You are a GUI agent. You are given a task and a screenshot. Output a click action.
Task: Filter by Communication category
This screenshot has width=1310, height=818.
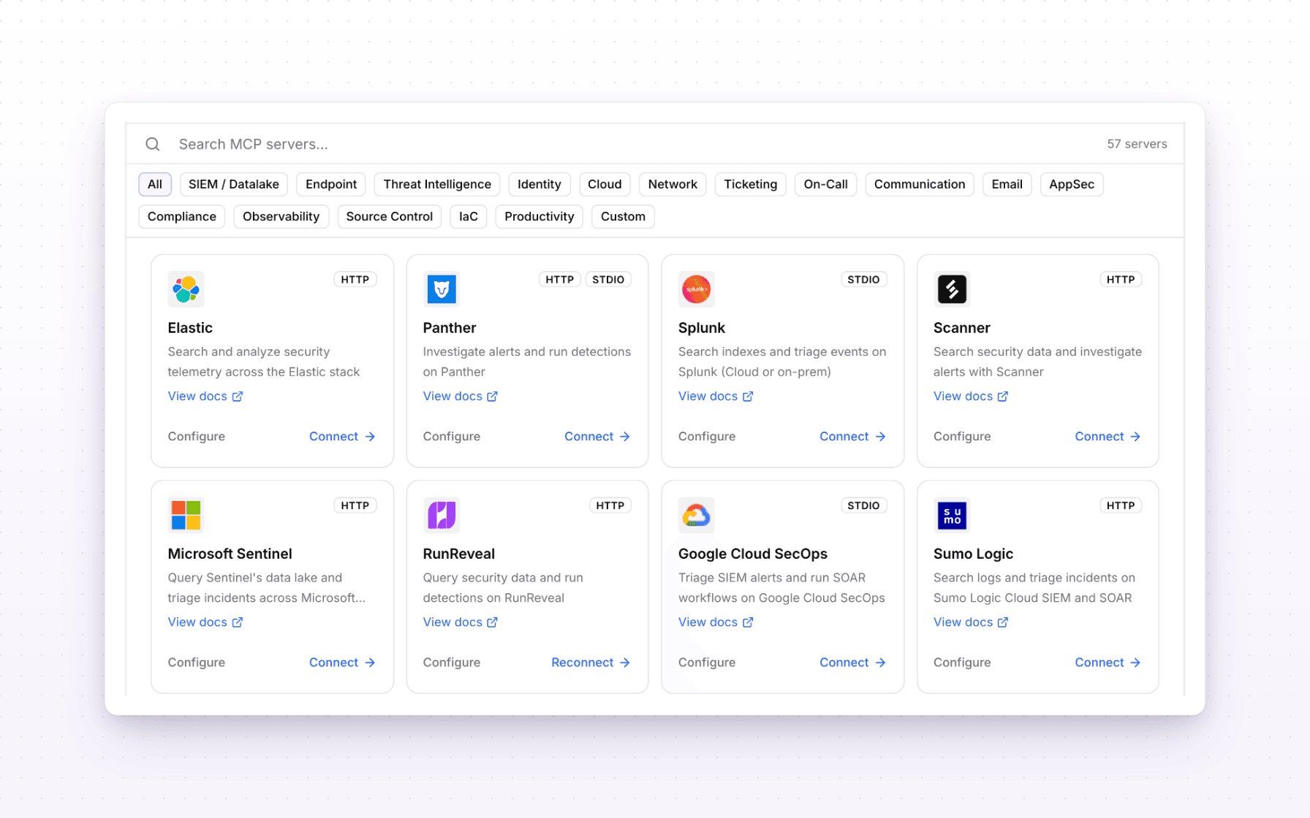coord(920,184)
